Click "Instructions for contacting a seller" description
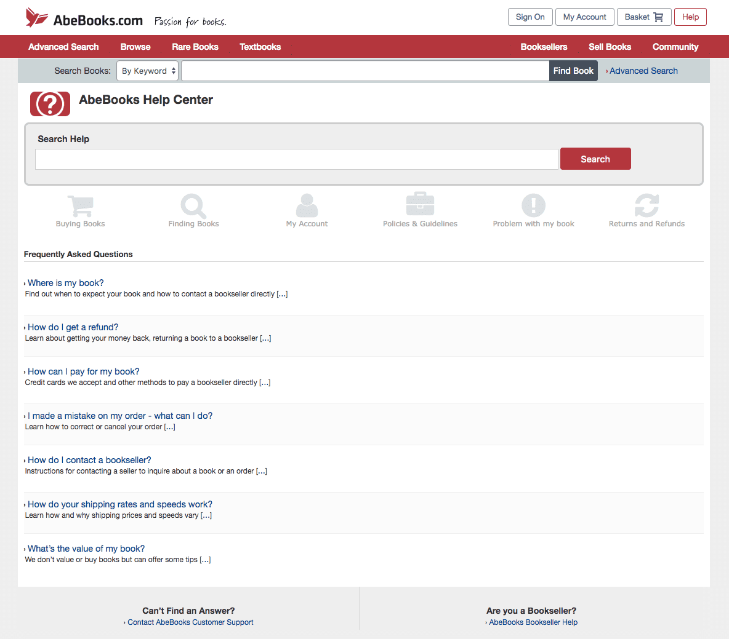729x639 pixels. point(146,471)
